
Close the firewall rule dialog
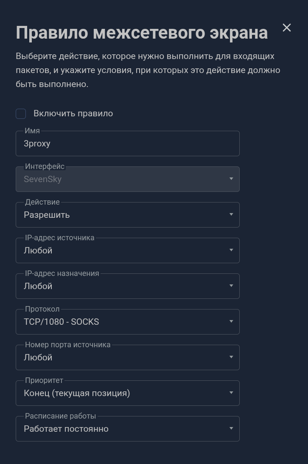pos(287,28)
